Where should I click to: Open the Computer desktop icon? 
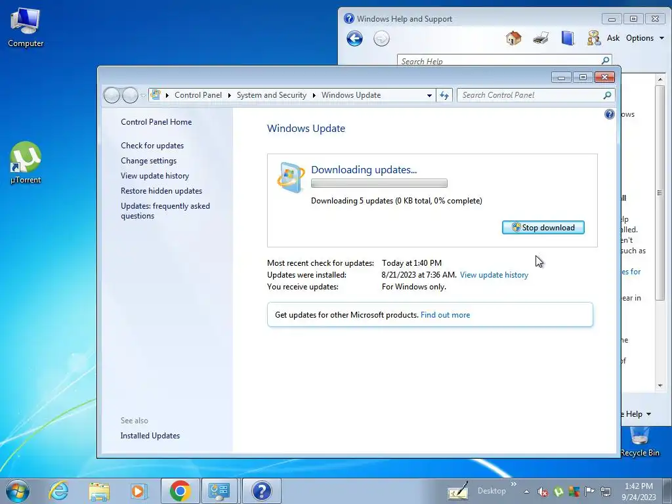click(x=26, y=28)
